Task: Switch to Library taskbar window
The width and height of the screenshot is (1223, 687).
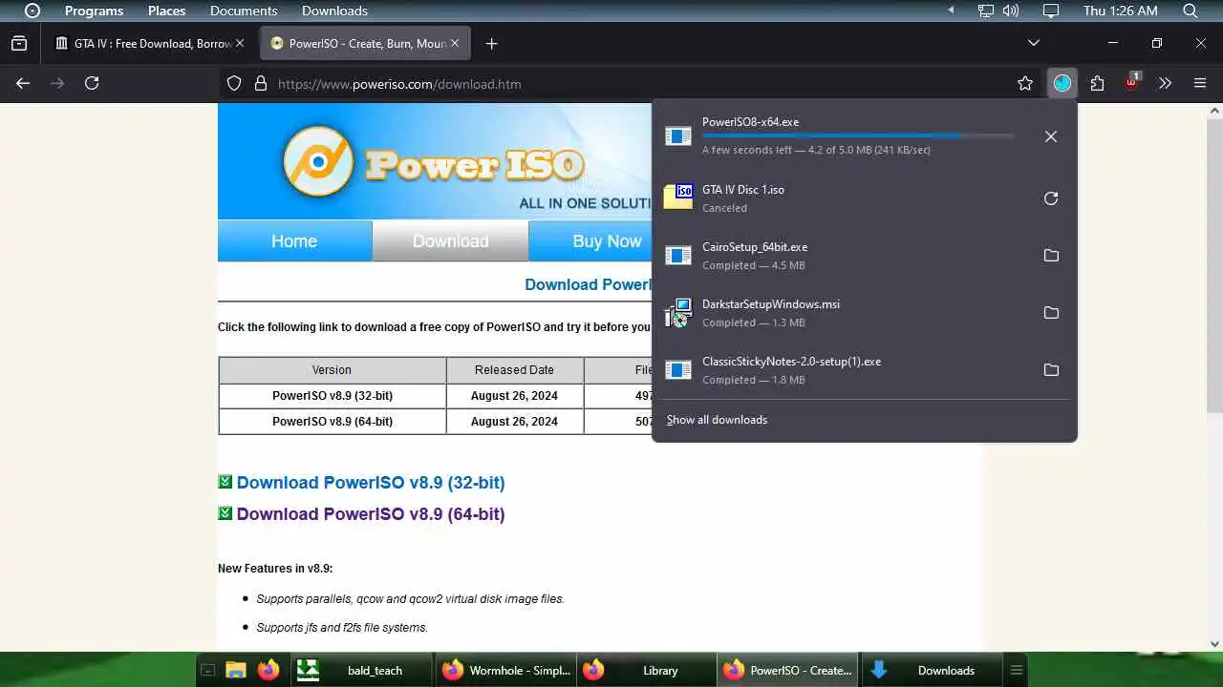Action: [646, 670]
